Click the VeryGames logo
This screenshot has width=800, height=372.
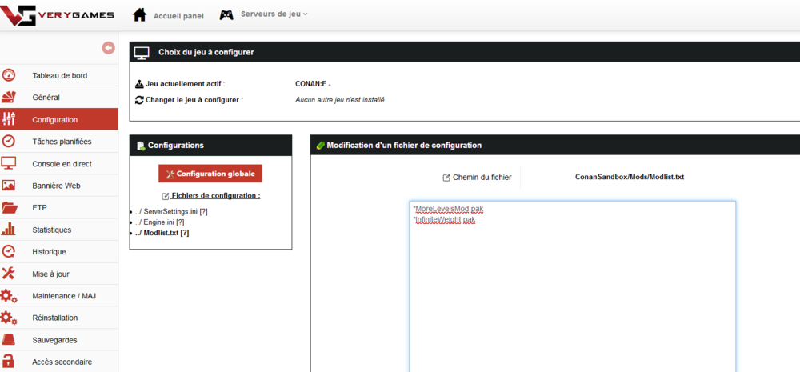point(57,14)
